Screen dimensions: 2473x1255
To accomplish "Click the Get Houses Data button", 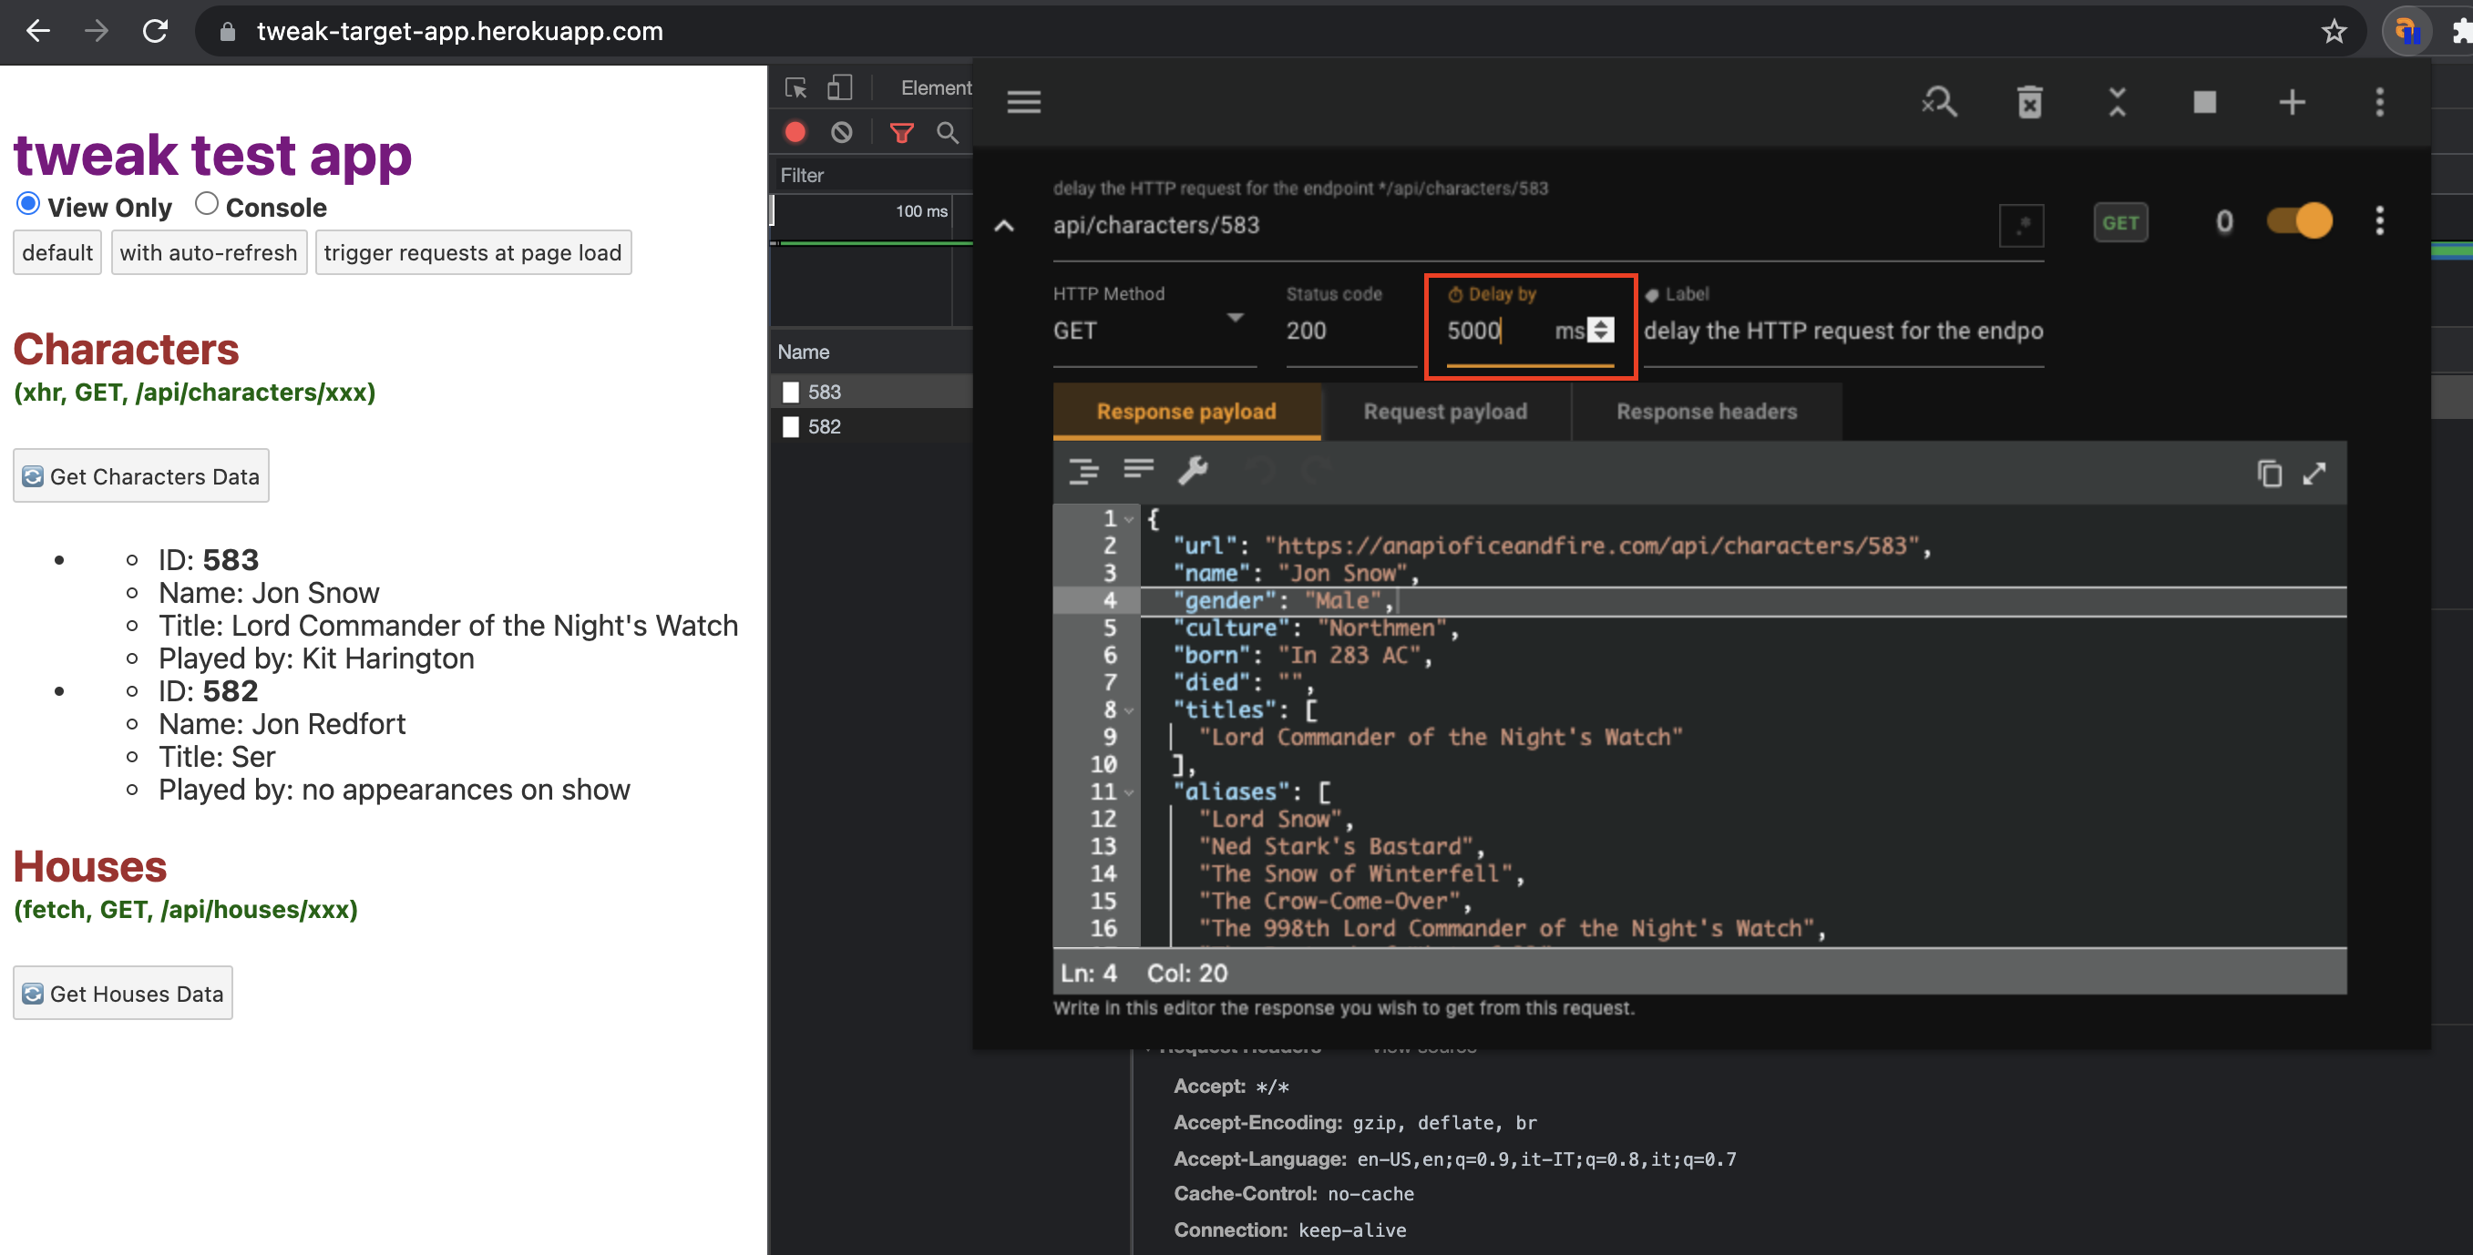I will click(x=123, y=993).
